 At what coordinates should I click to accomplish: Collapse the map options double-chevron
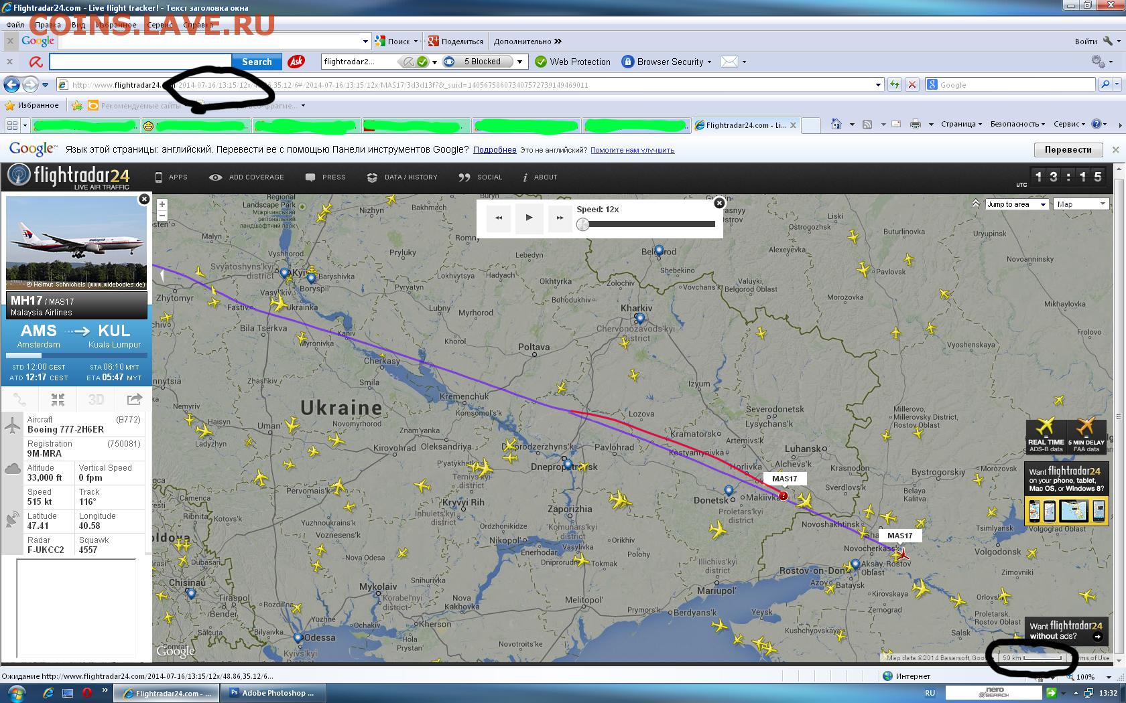(975, 204)
